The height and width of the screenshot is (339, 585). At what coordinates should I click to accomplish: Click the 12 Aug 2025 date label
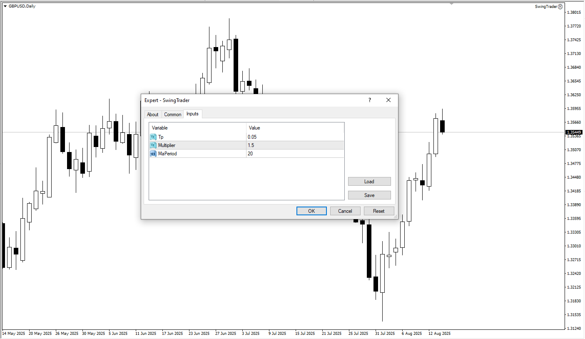[x=440, y=334]
